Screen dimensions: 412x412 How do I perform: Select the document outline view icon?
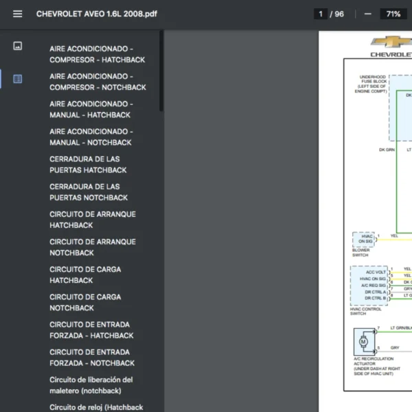point(18,79)
